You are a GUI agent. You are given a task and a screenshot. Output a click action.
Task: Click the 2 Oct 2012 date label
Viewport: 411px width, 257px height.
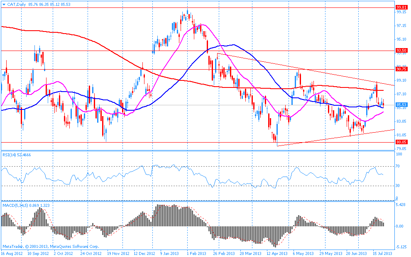63,254
